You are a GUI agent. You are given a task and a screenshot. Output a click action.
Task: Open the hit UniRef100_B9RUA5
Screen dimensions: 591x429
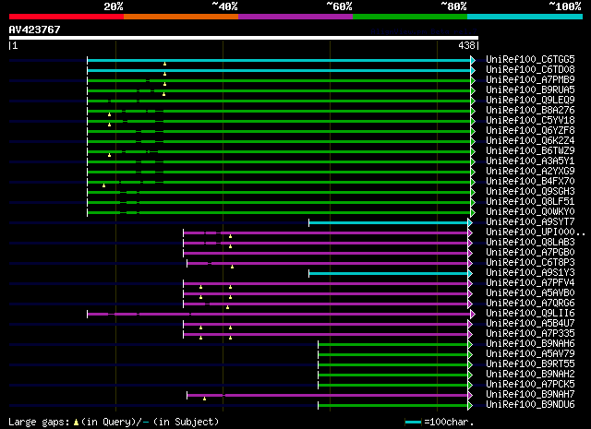[530, 90]
